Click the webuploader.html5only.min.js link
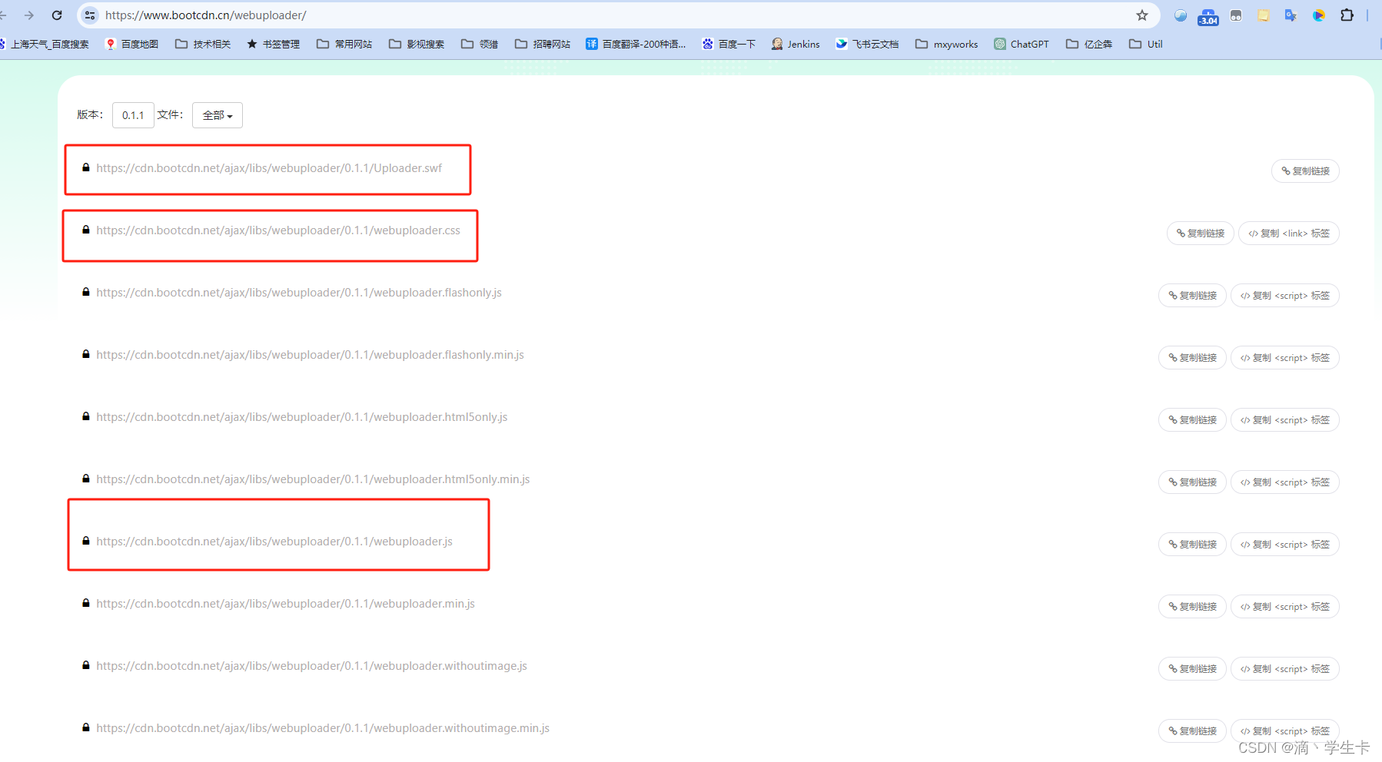This screenshot has height=762, width=1382. pyautogui.click(x=313, y=479)
